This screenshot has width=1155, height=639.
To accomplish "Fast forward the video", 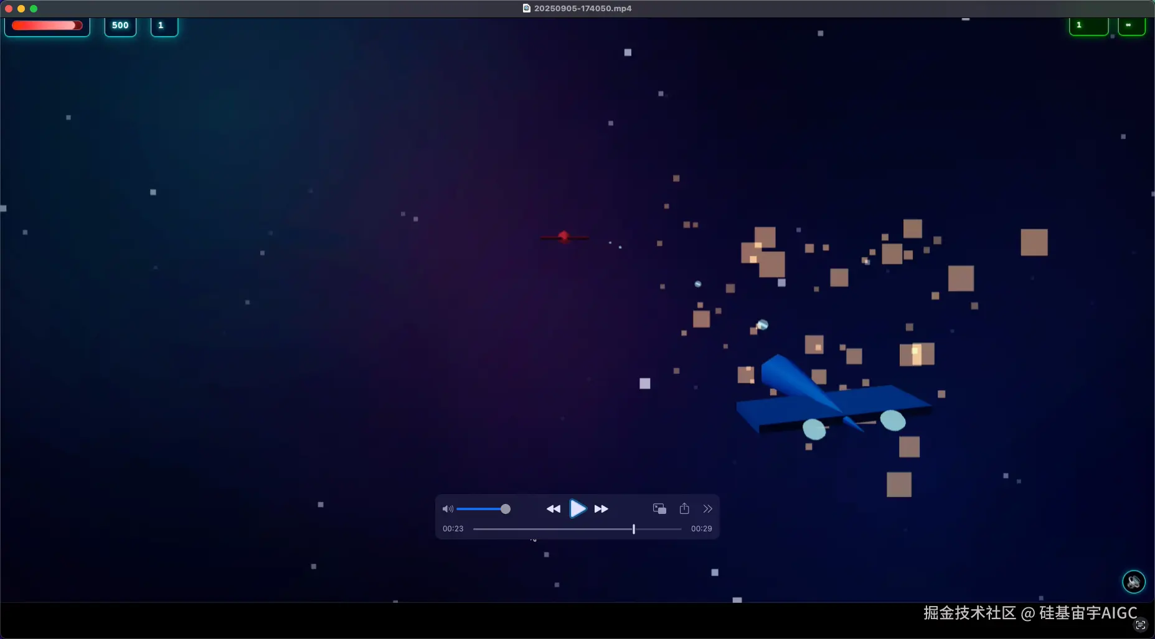I will [601, 509].
